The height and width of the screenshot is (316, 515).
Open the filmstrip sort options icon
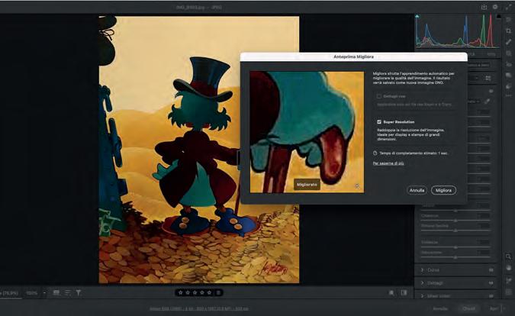[x=67, y=292]
